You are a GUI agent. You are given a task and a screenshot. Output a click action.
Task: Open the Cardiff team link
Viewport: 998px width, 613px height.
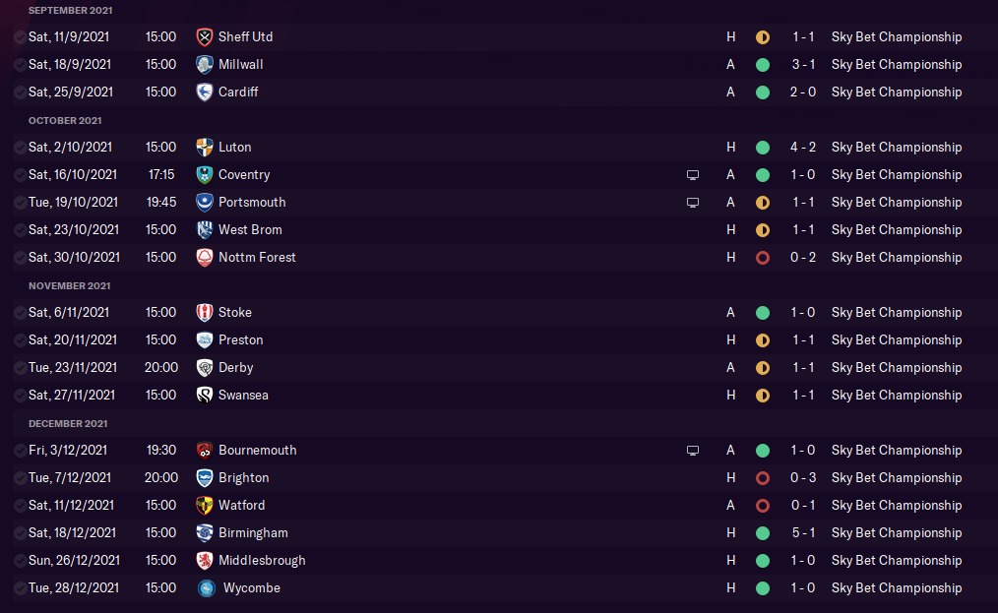click(238, 92)
